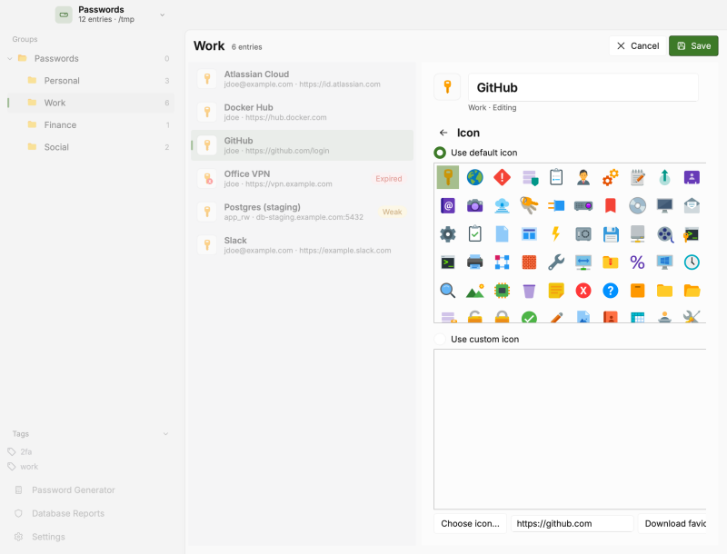Viewport: 727px width, 554px height.
Task: Pick the purple @ address book icon
Action: 448,205
